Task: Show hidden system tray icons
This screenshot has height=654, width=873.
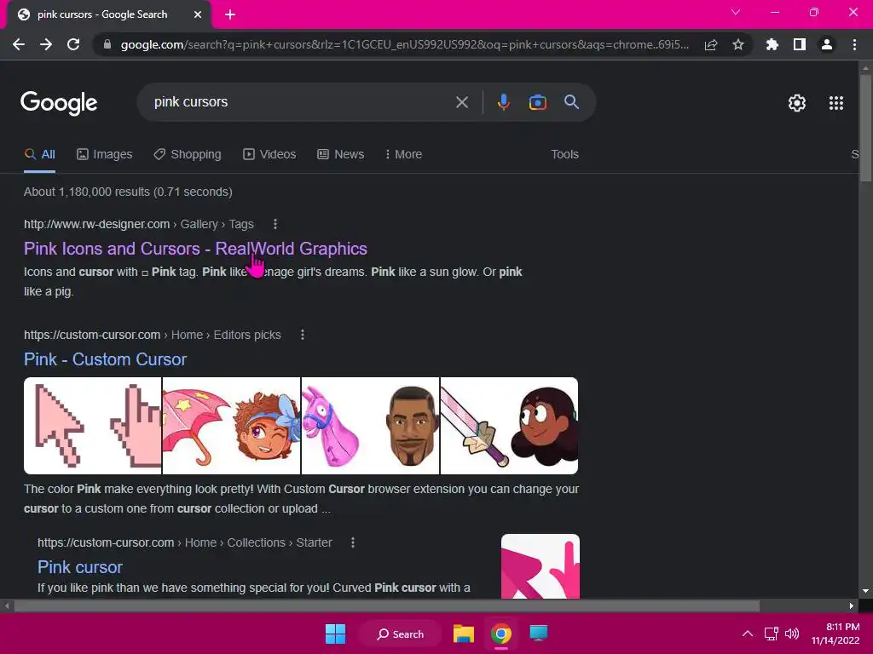Action: [748, 634]
